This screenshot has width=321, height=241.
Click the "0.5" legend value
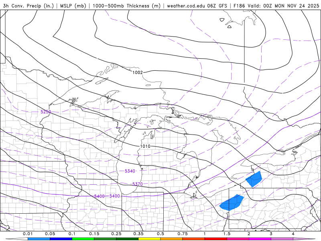(x=160, y=234)
